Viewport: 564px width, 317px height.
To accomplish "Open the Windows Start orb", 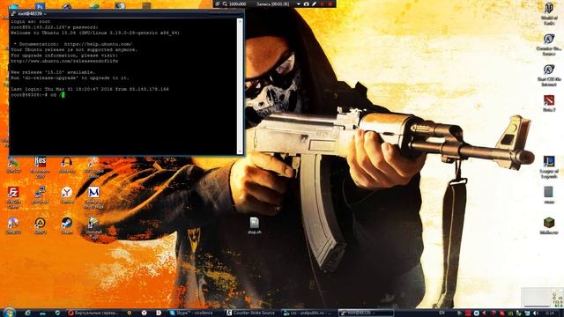I will point(9,313).
